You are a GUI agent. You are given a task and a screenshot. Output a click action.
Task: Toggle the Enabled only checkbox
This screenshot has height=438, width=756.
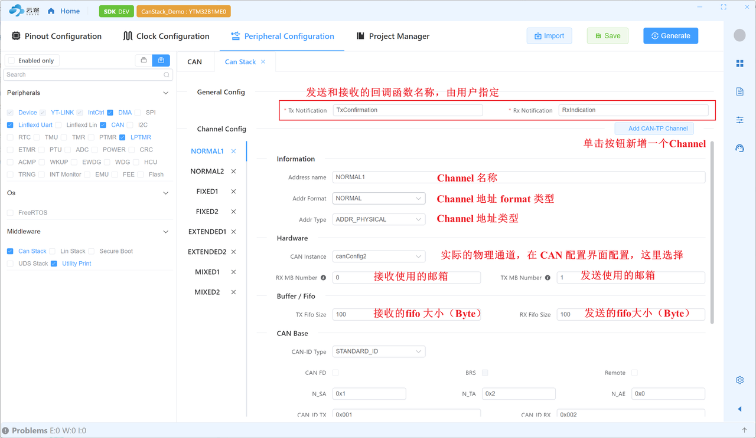pyautogui.click(x=11, y=61)
